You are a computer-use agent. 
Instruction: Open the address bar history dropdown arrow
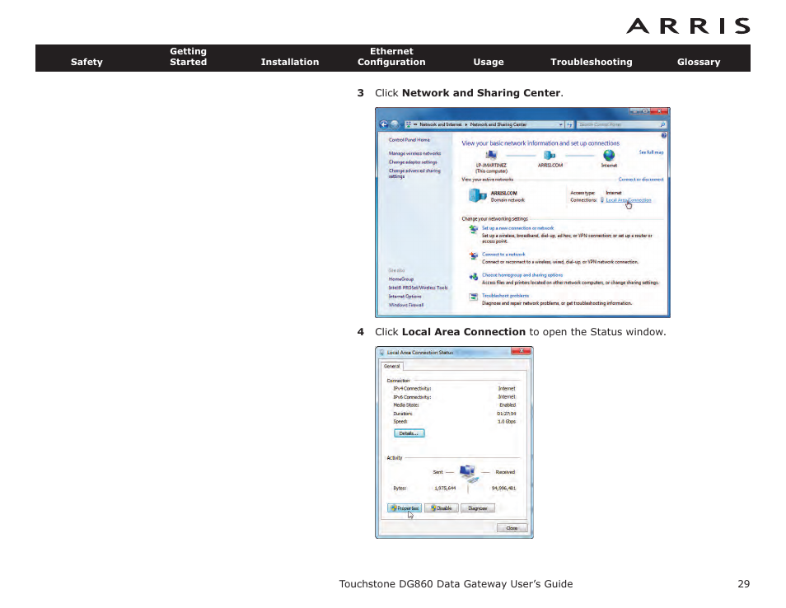click(560, 124)
